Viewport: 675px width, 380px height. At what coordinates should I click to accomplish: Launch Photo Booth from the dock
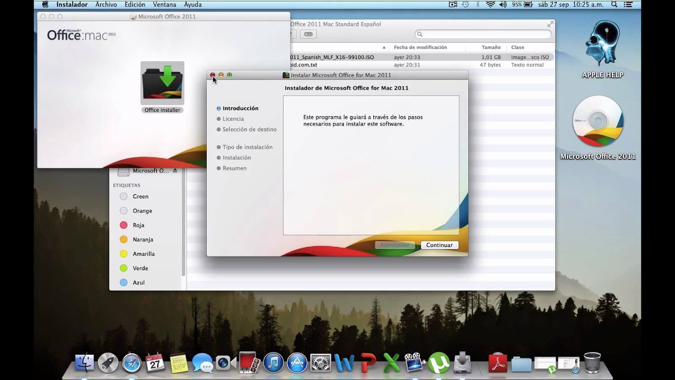[x=249, y=362]
